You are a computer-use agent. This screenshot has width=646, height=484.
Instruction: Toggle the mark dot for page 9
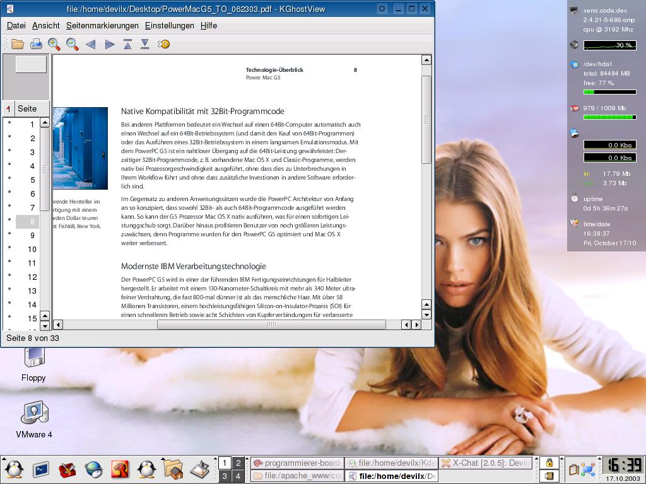tap(9, 233)
